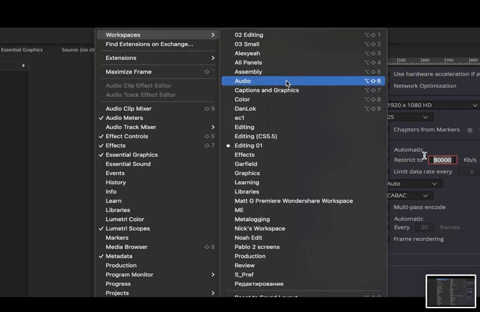
Task: Edit the Every 30 frames field
Action: tap(424, 227)
